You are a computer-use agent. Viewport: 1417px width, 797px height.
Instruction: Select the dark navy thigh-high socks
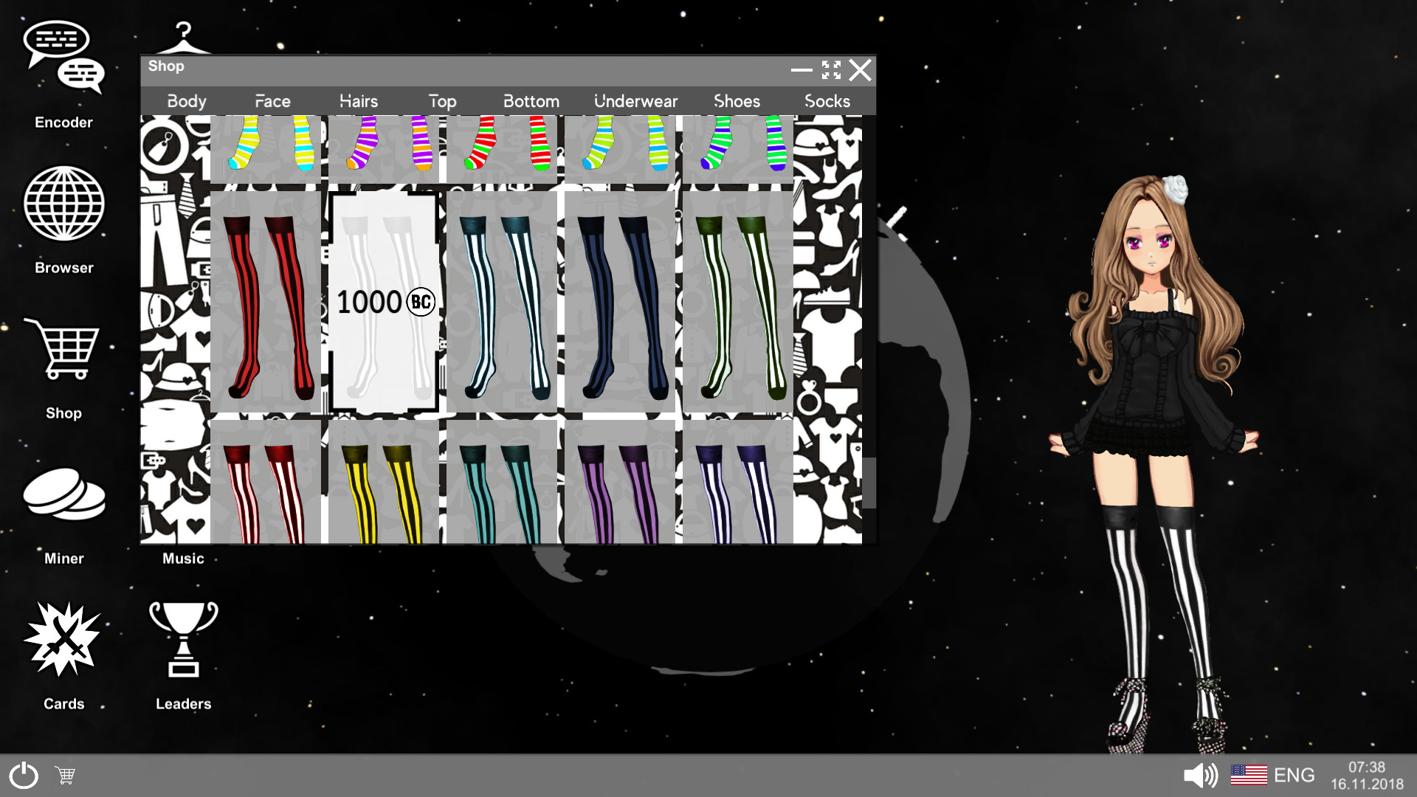click(618, 302)
